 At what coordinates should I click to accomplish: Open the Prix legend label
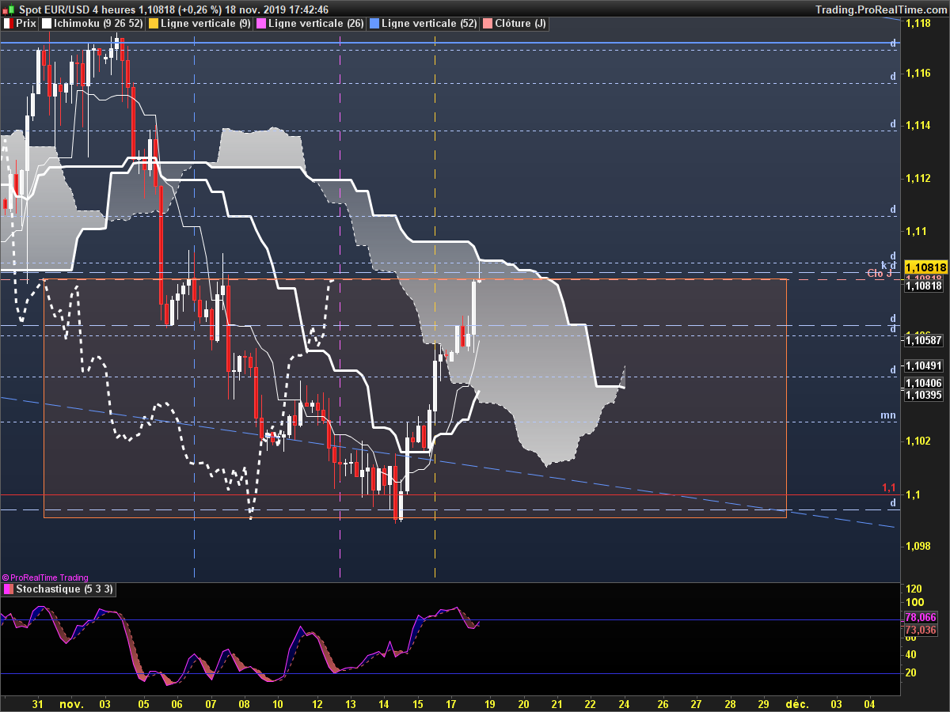pyautogui.click(x=26, y=24)
